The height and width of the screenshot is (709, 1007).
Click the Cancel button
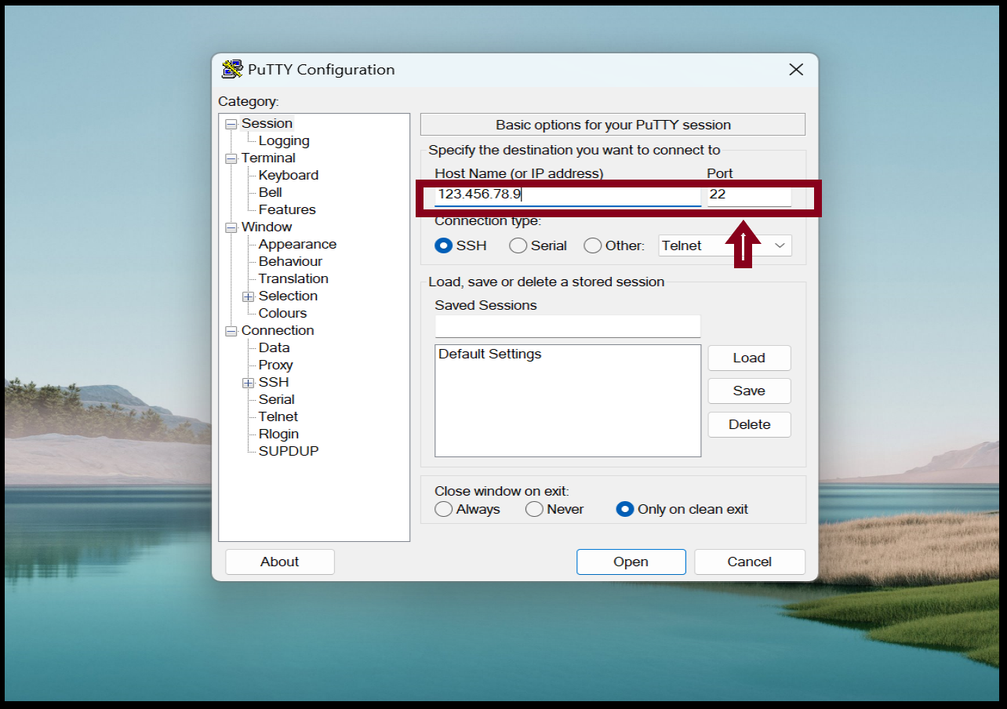750,562
